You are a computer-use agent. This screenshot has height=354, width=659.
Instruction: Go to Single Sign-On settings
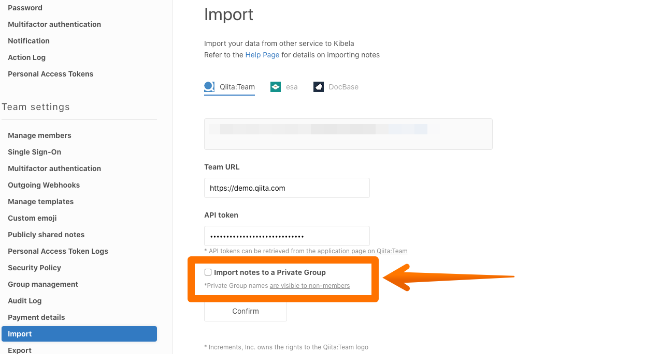pos(34,152)
